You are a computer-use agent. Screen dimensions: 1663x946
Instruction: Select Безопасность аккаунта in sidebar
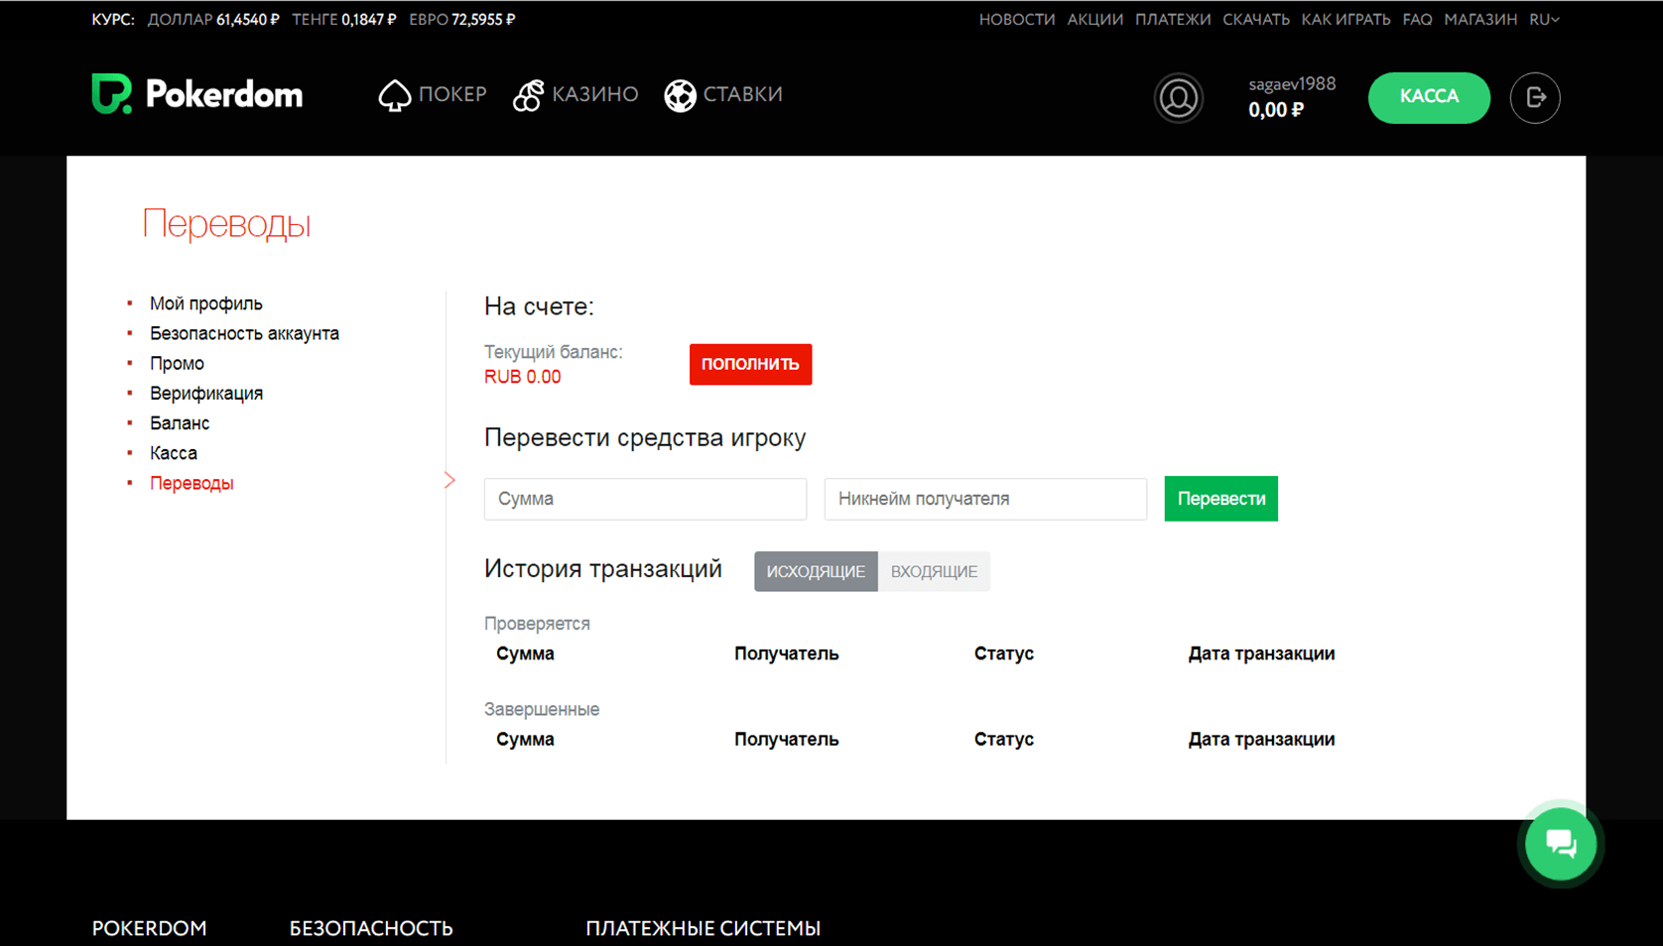coord(244,333)
